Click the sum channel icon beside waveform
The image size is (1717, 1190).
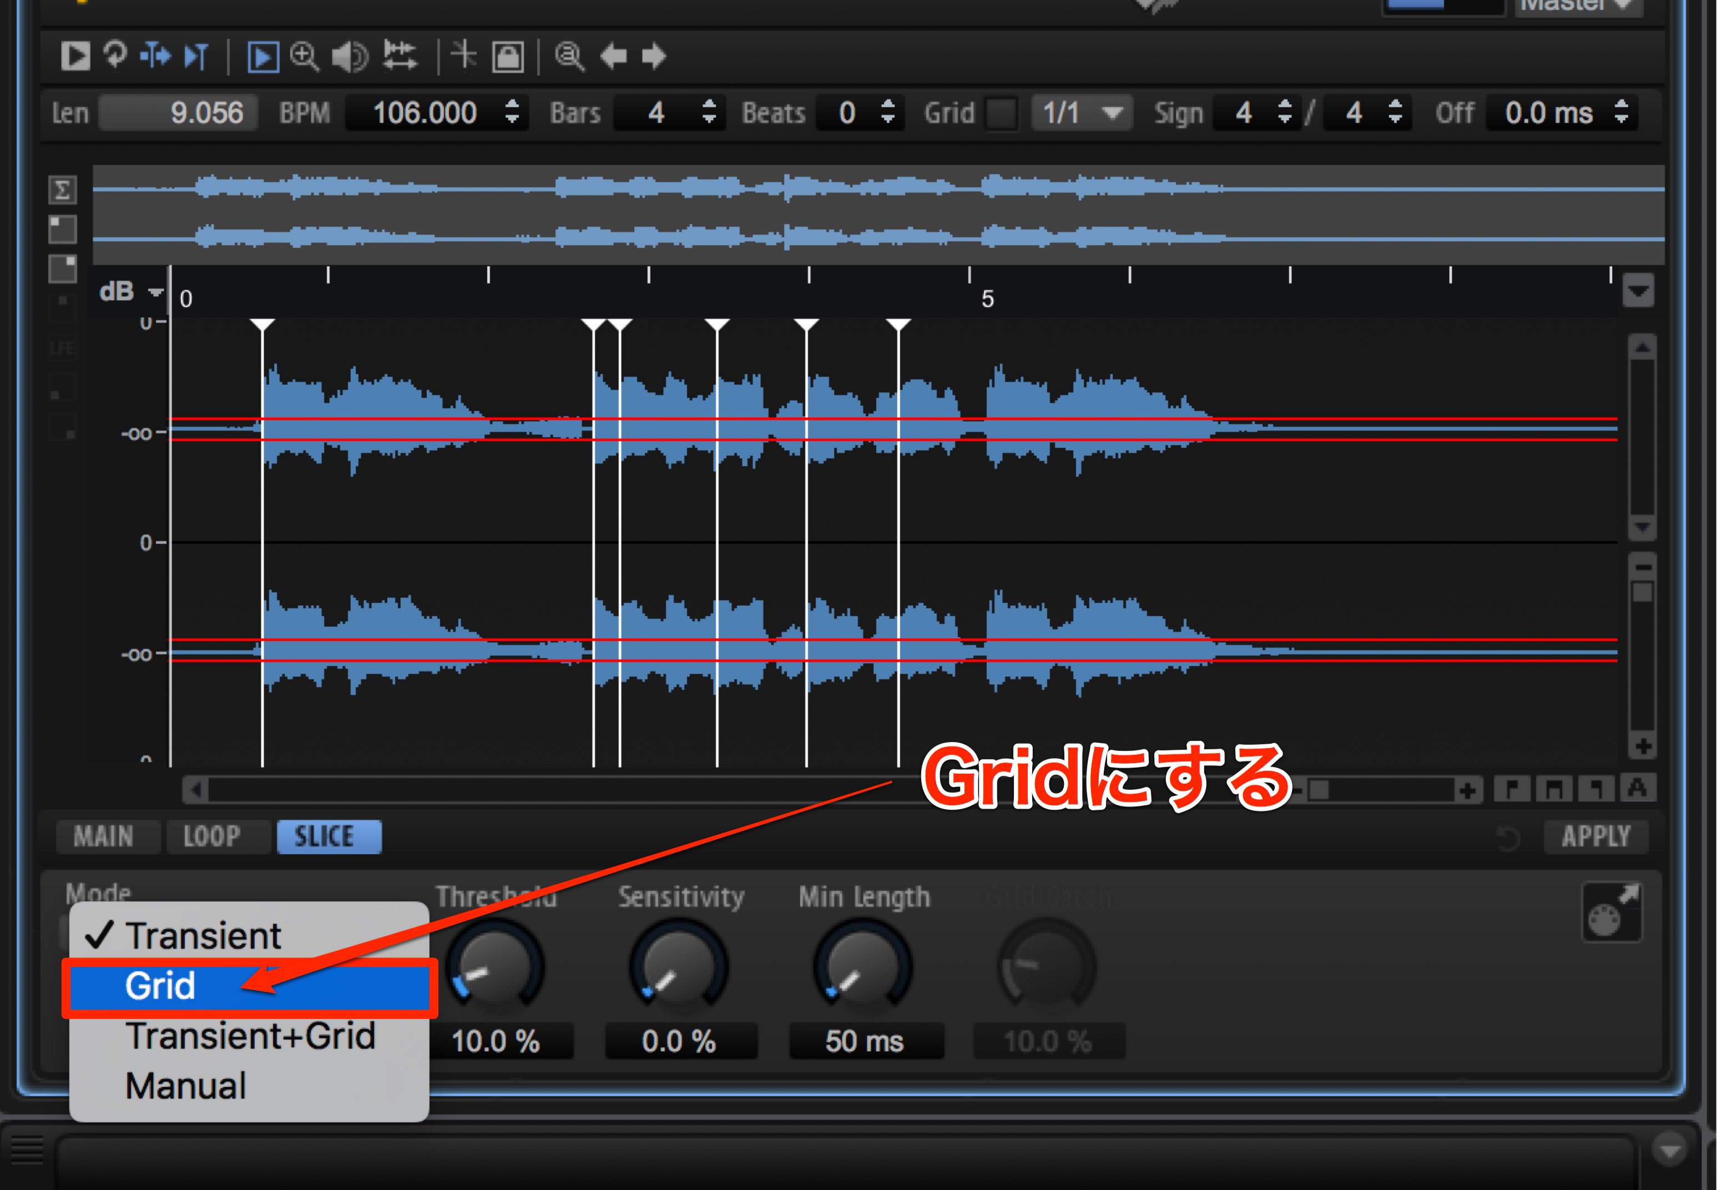(x=63, y=189)
